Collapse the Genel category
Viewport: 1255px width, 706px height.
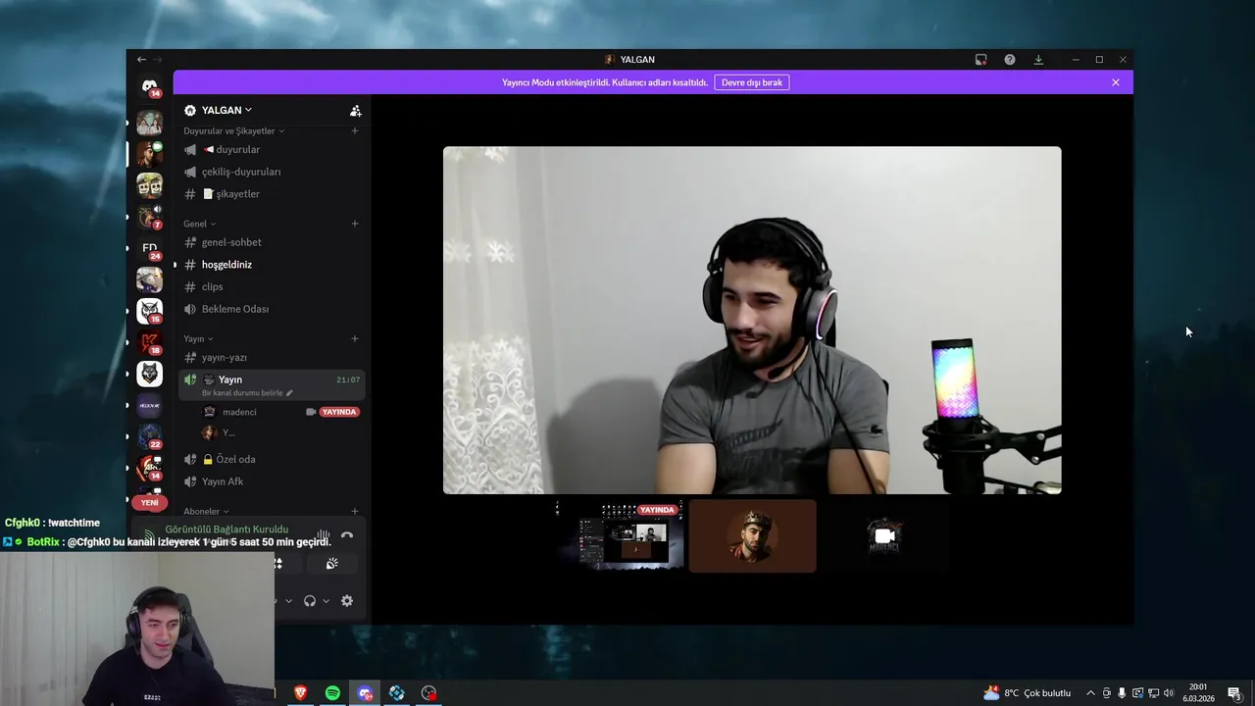199,224
